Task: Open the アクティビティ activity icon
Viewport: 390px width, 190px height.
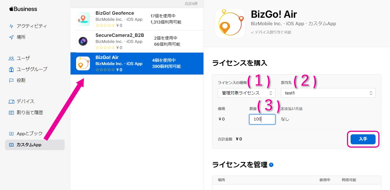Action: (11, 26)
